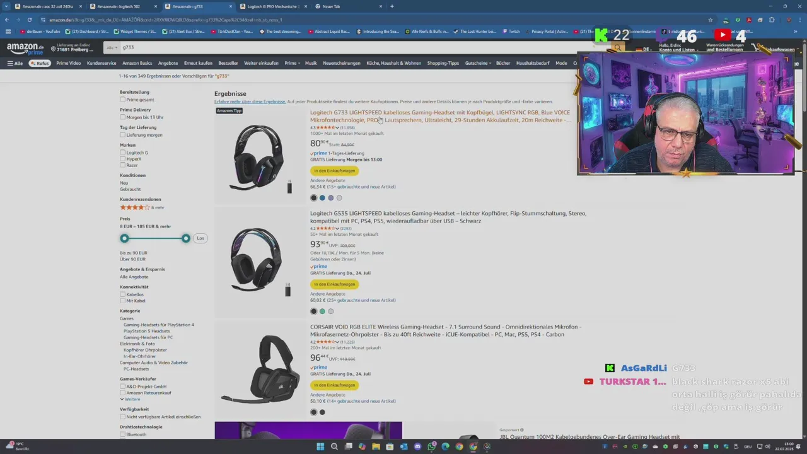
Task: Add Logitech G535 to Einkaufswagen
Action: [334, 284]
